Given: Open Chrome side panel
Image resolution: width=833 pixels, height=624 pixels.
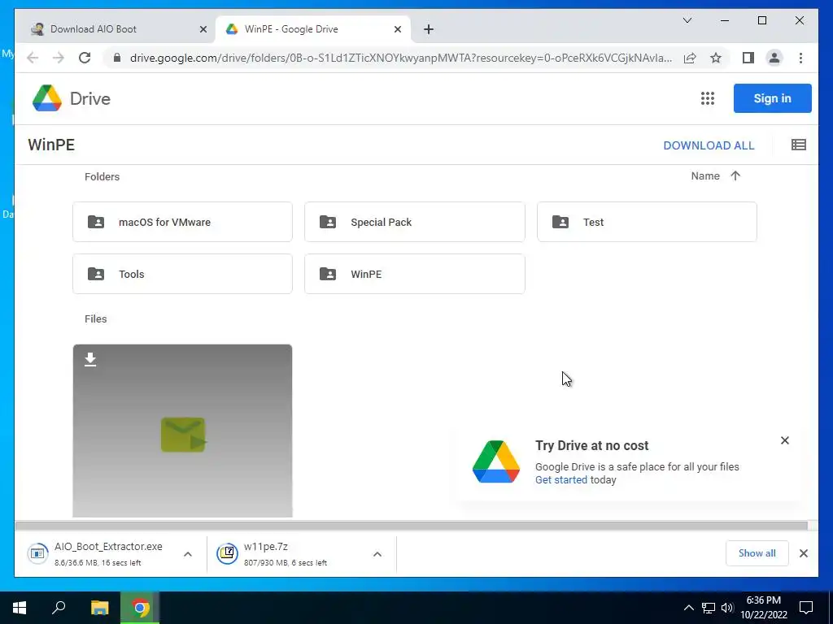Looking at the screenshot, I should pyautogui.click(x=748, y=58).
